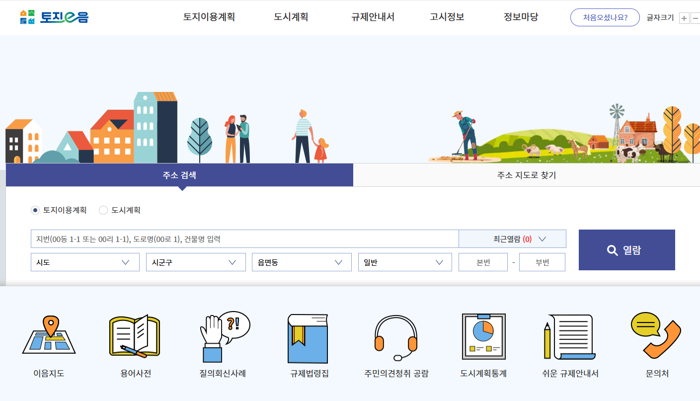This screenshot has width=700, height=401.
Task: Click the 쉬운 규제안내서 guide icon
Action: coord(569,336)
